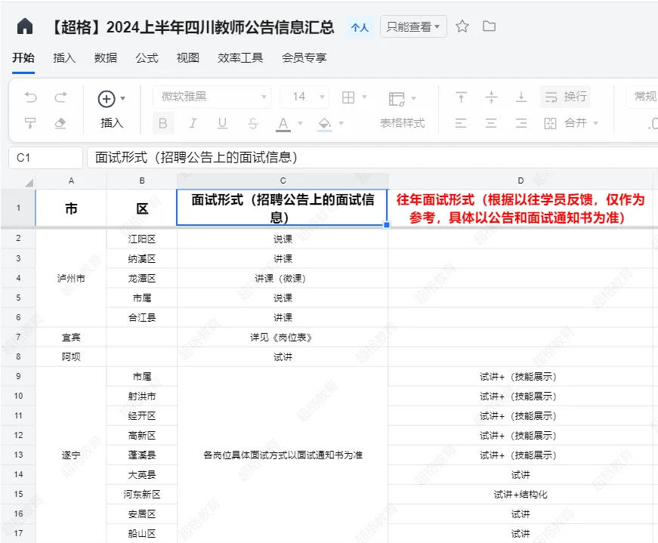Select the Format Painter tool
This screenshot has height=543, width=658.
click(29, 122)
